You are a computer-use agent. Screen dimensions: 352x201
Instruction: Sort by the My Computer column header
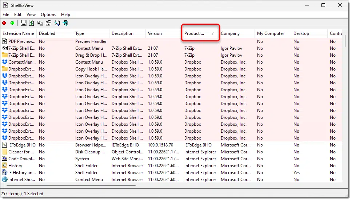[273, 33]
